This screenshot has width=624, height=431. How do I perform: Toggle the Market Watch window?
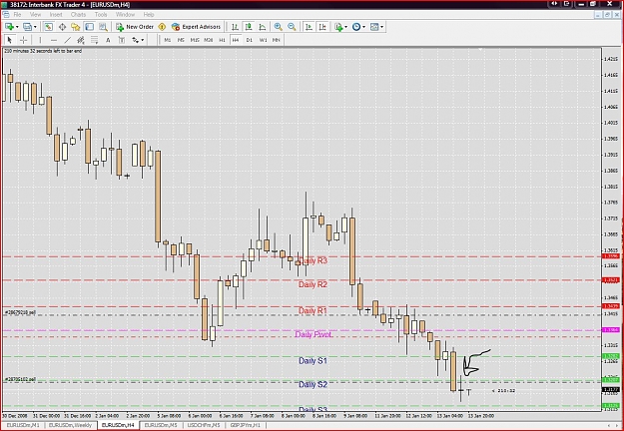pyautogui.click(x=48, y=27)
